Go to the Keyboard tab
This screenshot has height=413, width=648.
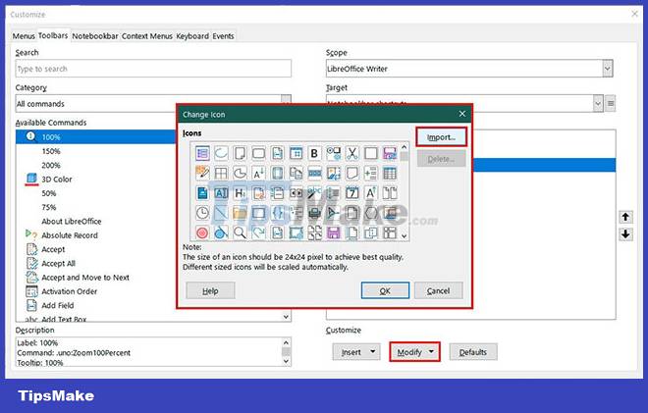(x=192, y=36)
